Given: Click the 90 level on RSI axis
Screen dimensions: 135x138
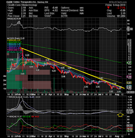Looking at the screenshot, I should pos(128,21).
